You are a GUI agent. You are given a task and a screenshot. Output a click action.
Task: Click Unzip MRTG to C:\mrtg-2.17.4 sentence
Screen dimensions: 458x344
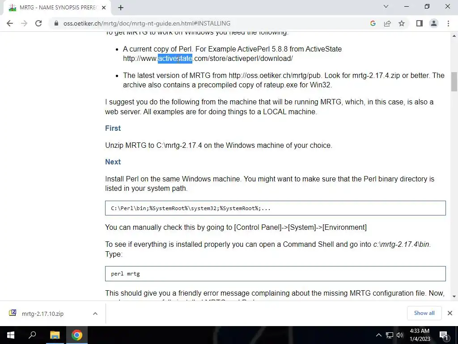(218, 146)
